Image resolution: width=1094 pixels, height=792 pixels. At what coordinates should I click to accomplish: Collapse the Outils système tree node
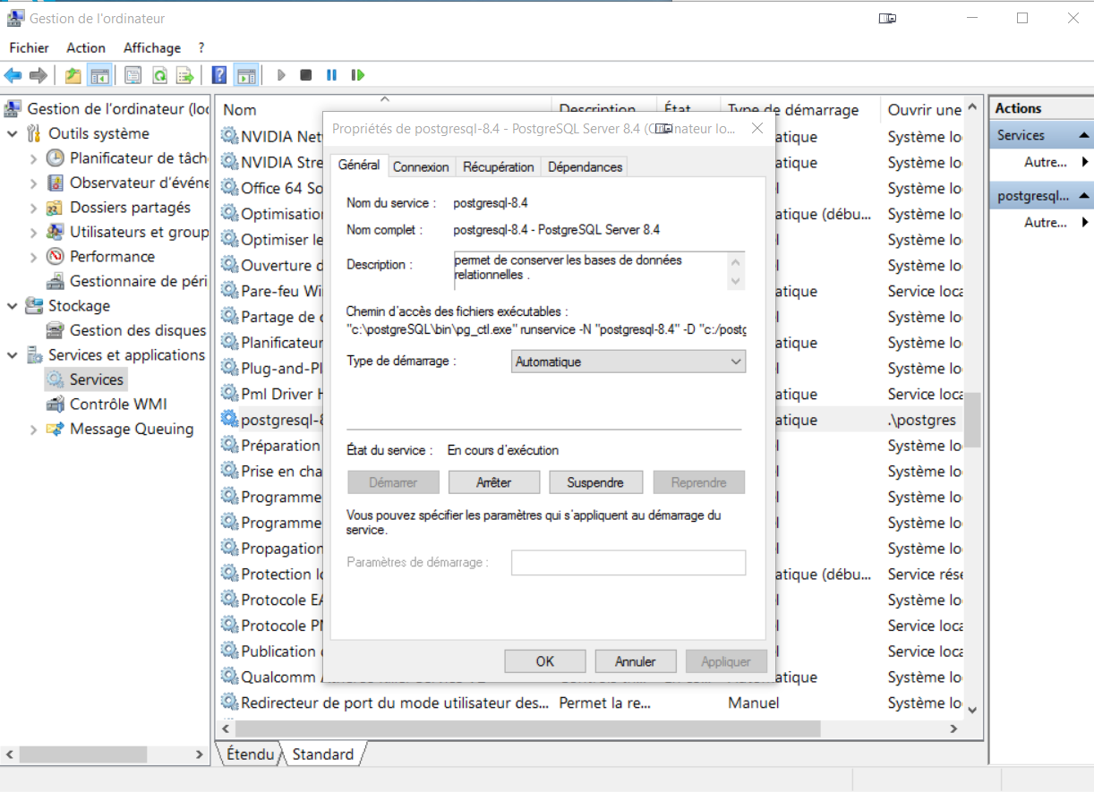pos(13,133)
